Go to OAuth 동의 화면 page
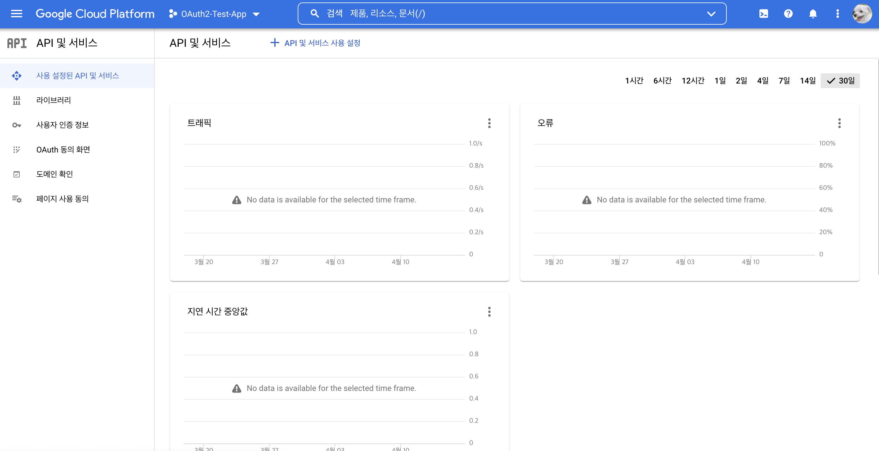The image size is (879, 451). (x=63, y=149)
